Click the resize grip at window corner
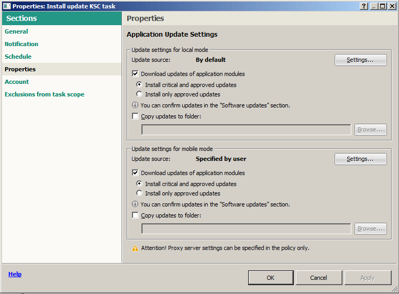399x294 pixels. 394,289
